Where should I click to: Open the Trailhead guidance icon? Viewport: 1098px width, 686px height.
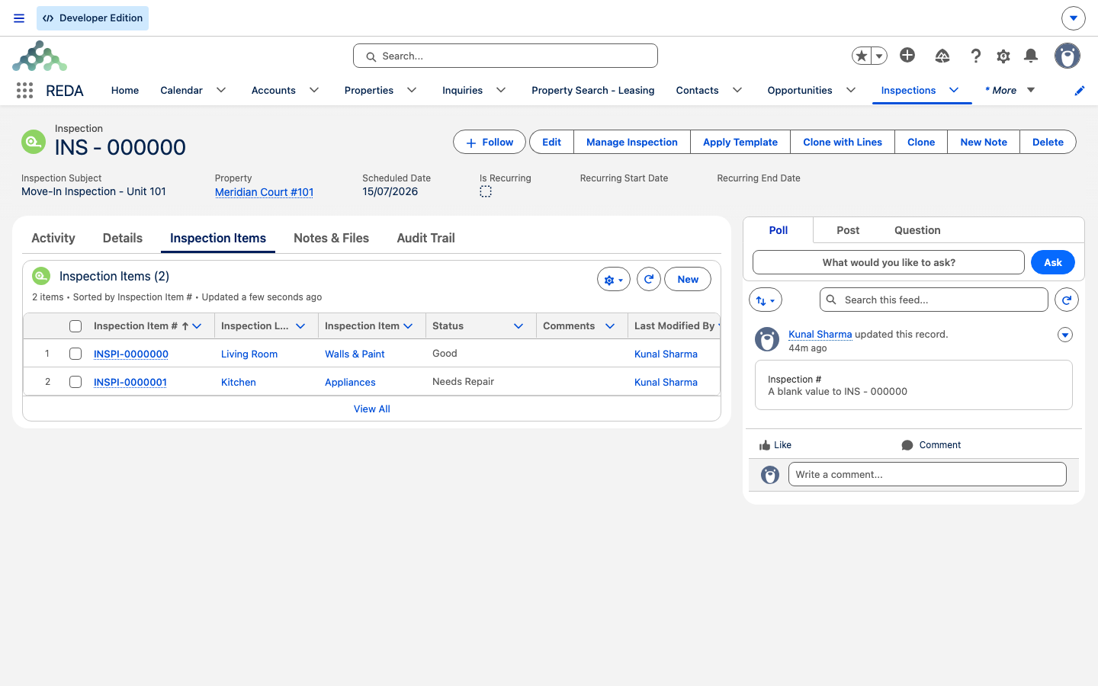tap(942, 56)
